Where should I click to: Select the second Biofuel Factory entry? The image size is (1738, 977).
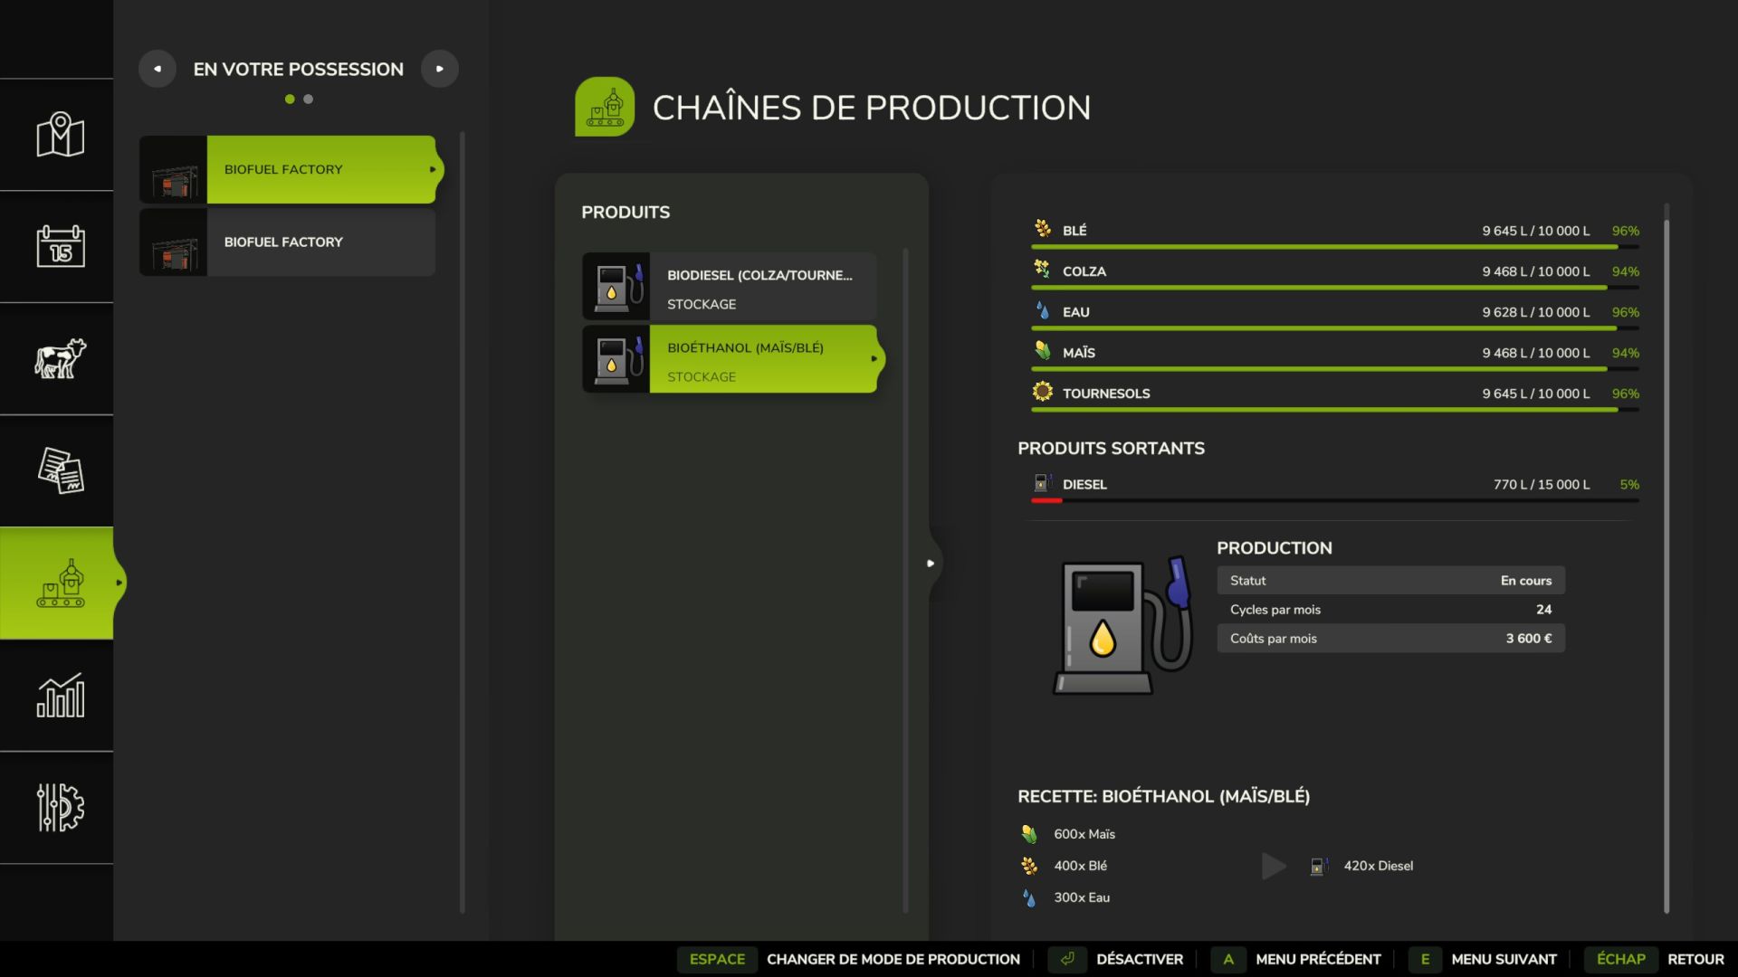288,242
